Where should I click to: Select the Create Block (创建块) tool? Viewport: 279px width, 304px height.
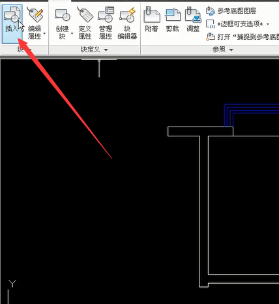pyautogui.click(x=62, y=23)
